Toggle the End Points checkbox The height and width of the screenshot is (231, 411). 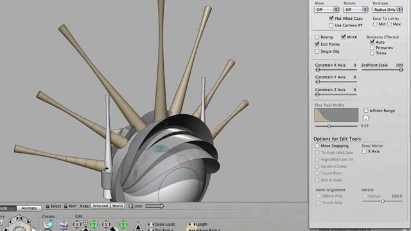pos(317,44)
